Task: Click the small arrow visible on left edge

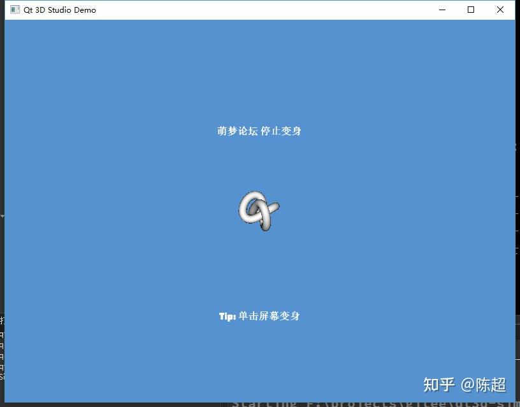Action: click(3, 217)
